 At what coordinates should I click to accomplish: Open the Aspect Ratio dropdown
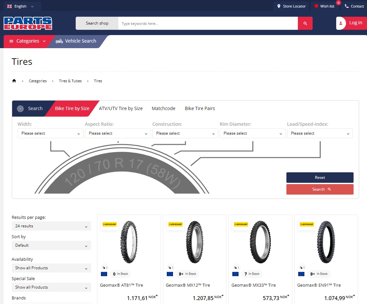(x=118, y=133)
